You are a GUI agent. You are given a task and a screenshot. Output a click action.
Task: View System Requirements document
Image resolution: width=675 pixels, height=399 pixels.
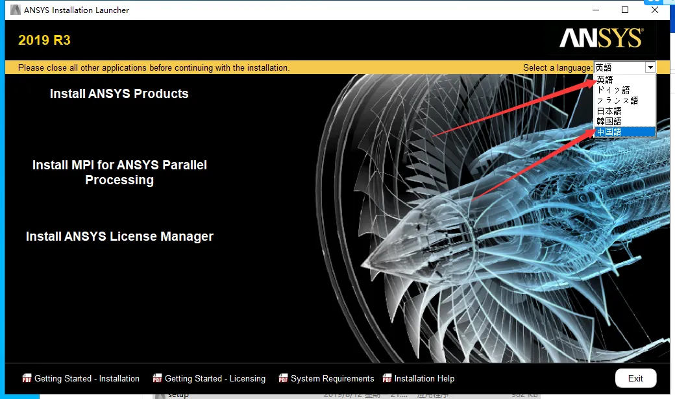pos(332,378)
